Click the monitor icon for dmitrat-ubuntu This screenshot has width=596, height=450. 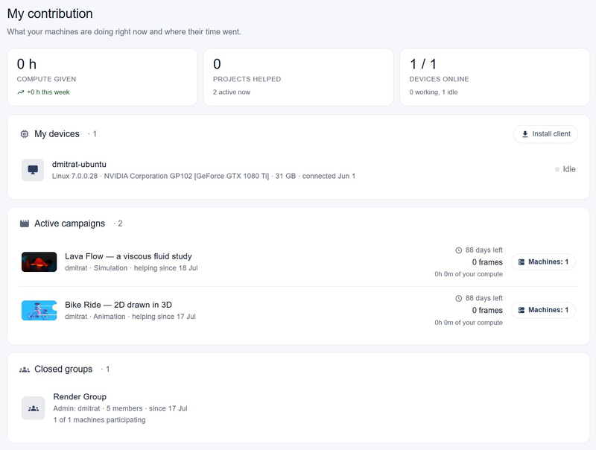click(x=33, y=170)
